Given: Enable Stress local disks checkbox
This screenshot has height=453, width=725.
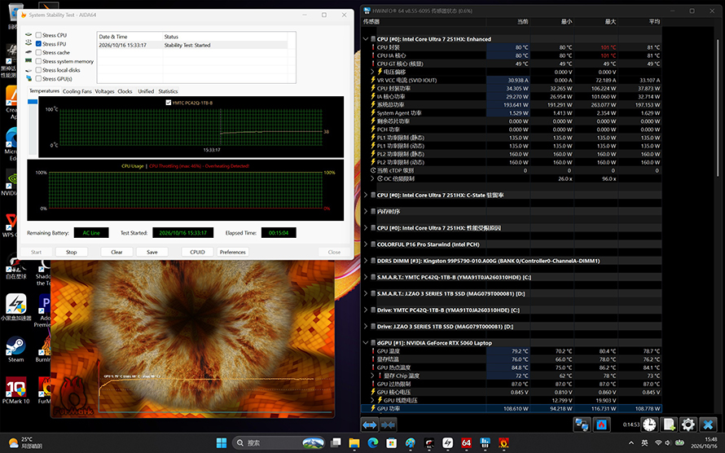Looking at the screenshot, I should (39, 70).
